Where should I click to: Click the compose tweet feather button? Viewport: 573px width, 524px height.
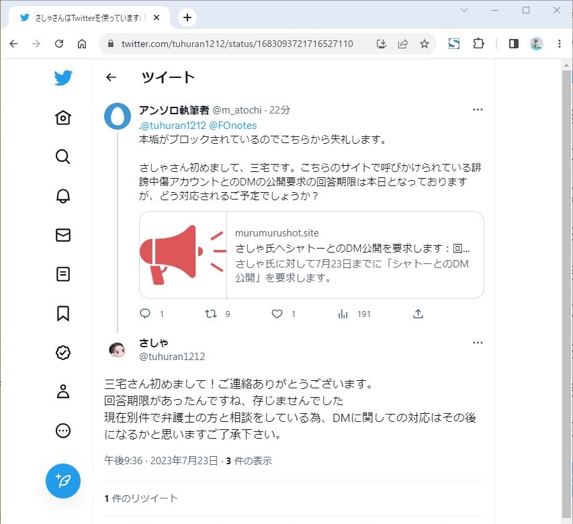[x=63, y=480]
